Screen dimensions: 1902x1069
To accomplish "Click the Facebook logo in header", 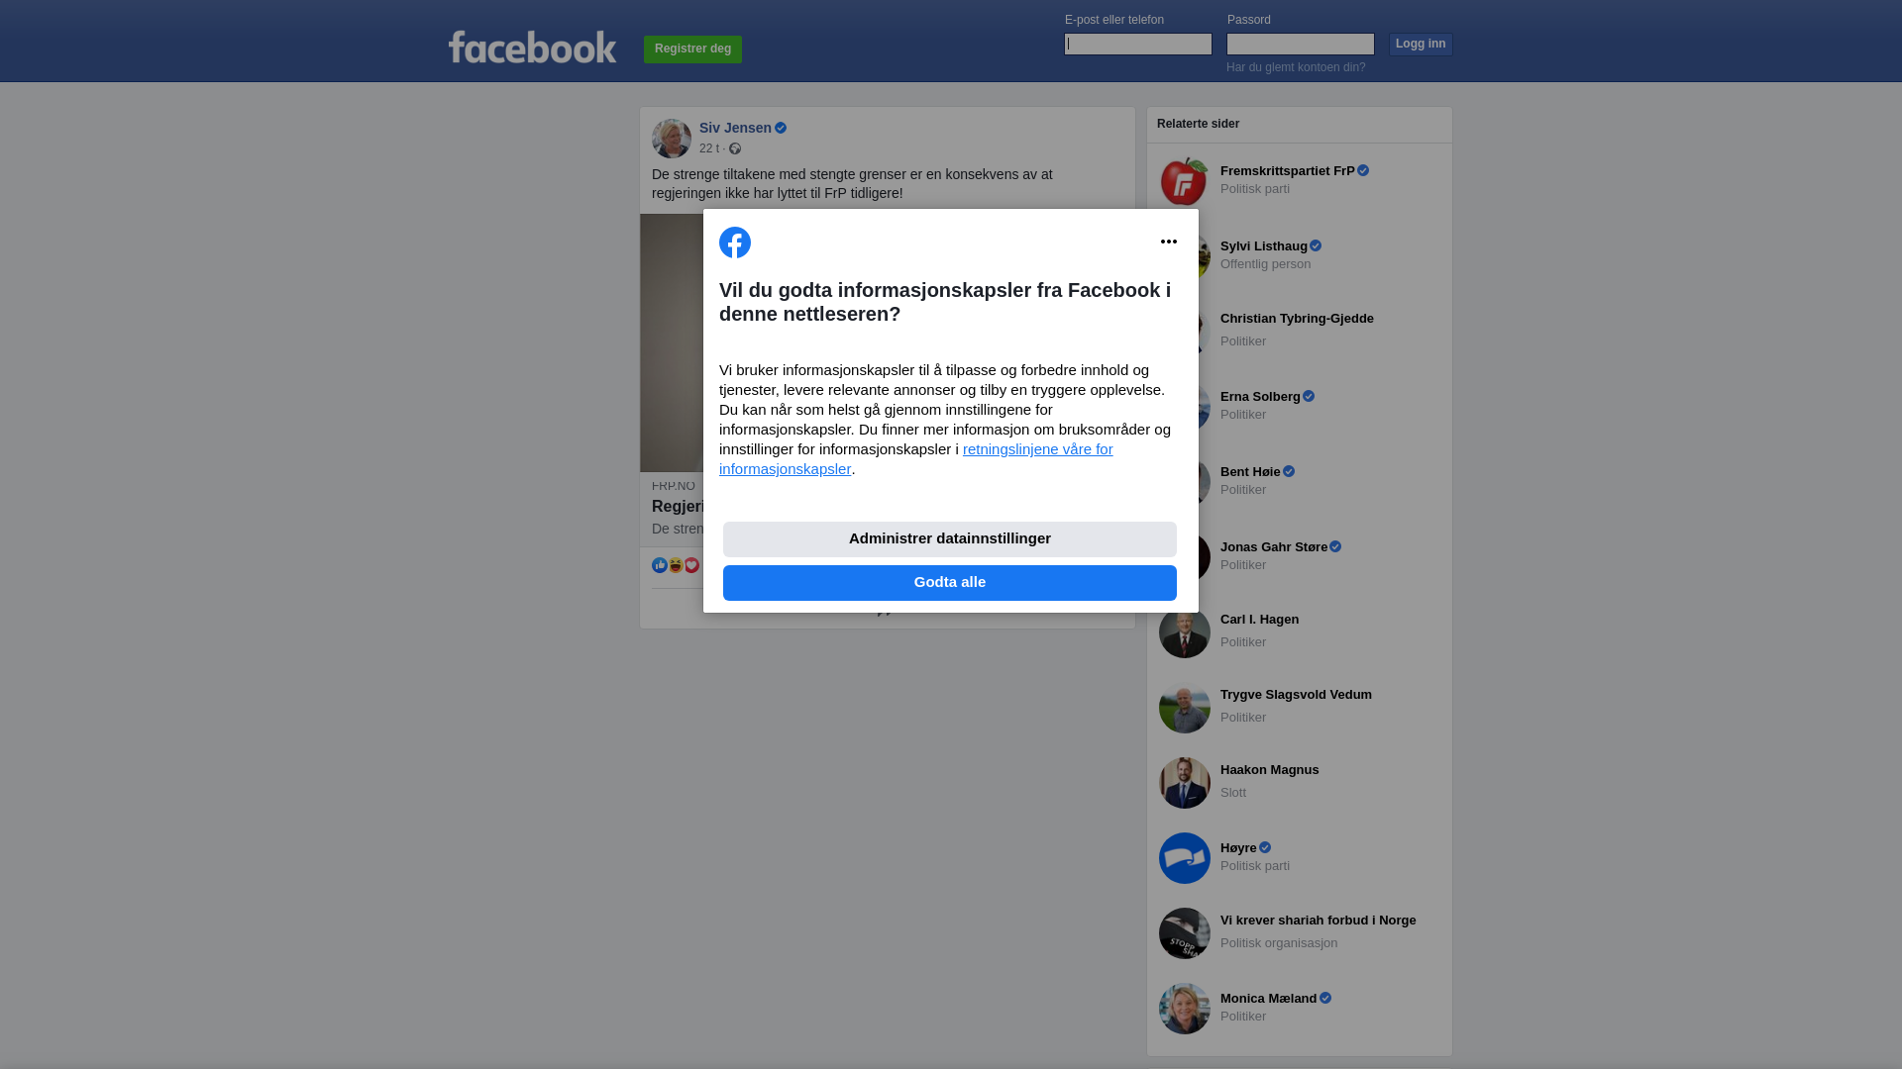I will coord(532,48).
